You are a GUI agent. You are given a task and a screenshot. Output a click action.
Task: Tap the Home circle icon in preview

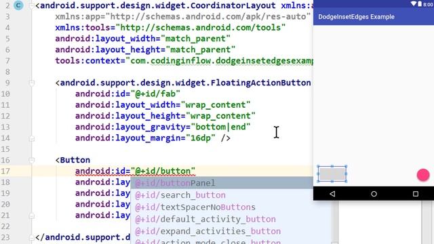[x=374, y=194]
